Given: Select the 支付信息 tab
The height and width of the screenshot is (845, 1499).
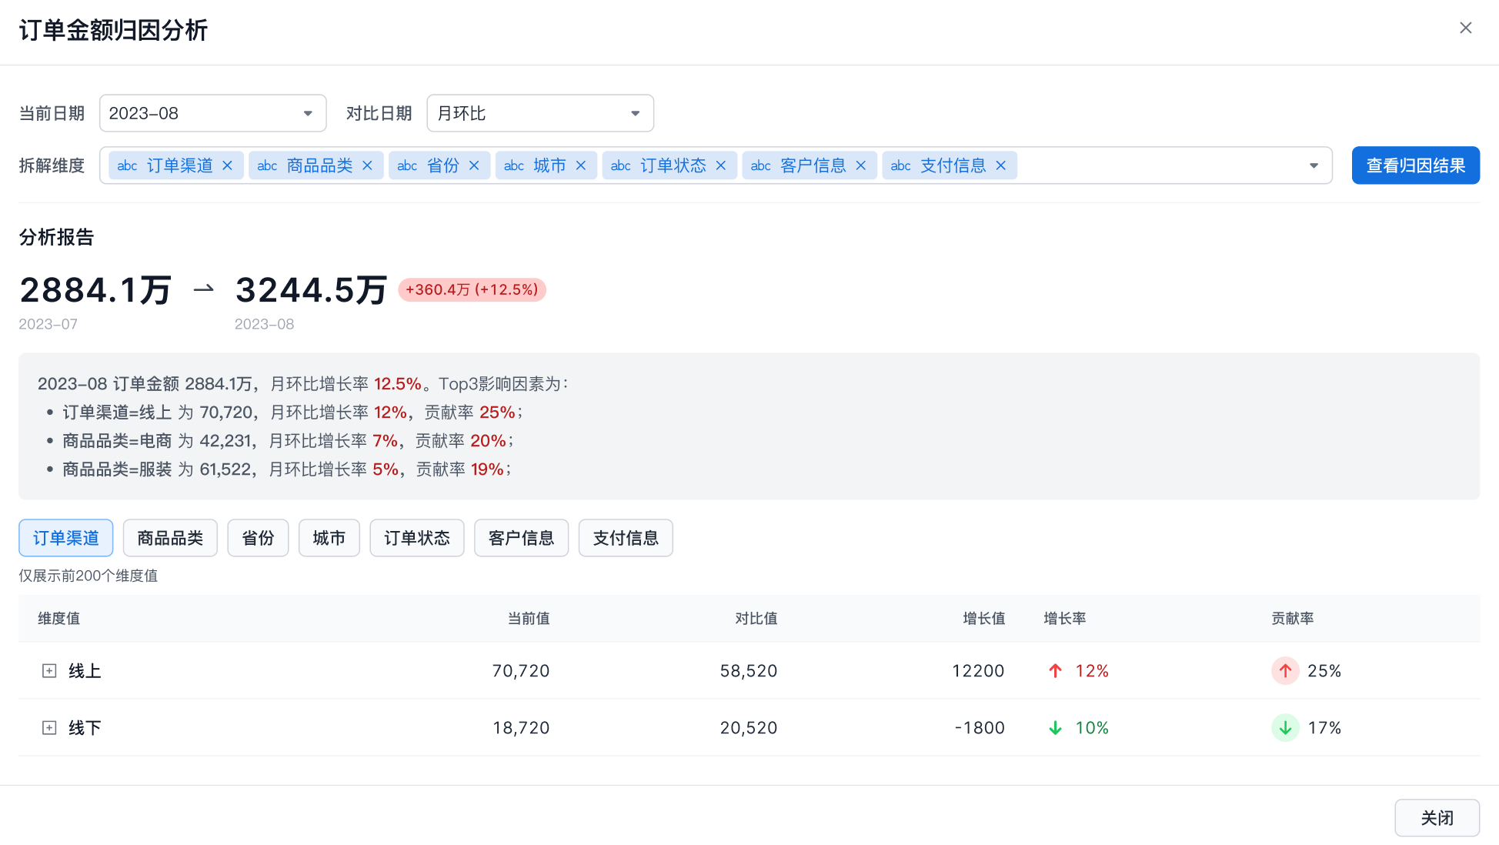Looking at the screenshot, I should click(x=626, y=538).
